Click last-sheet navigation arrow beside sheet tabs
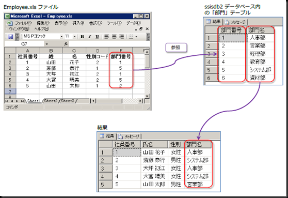 point(22,101)
